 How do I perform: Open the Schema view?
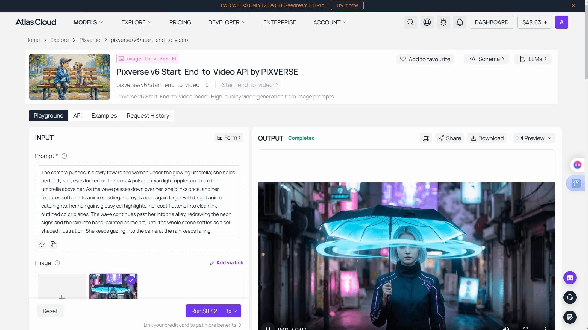[x=487, y=59]
